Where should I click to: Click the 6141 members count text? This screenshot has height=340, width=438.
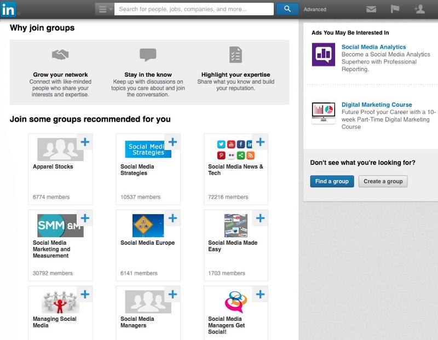tap(139, 273)
